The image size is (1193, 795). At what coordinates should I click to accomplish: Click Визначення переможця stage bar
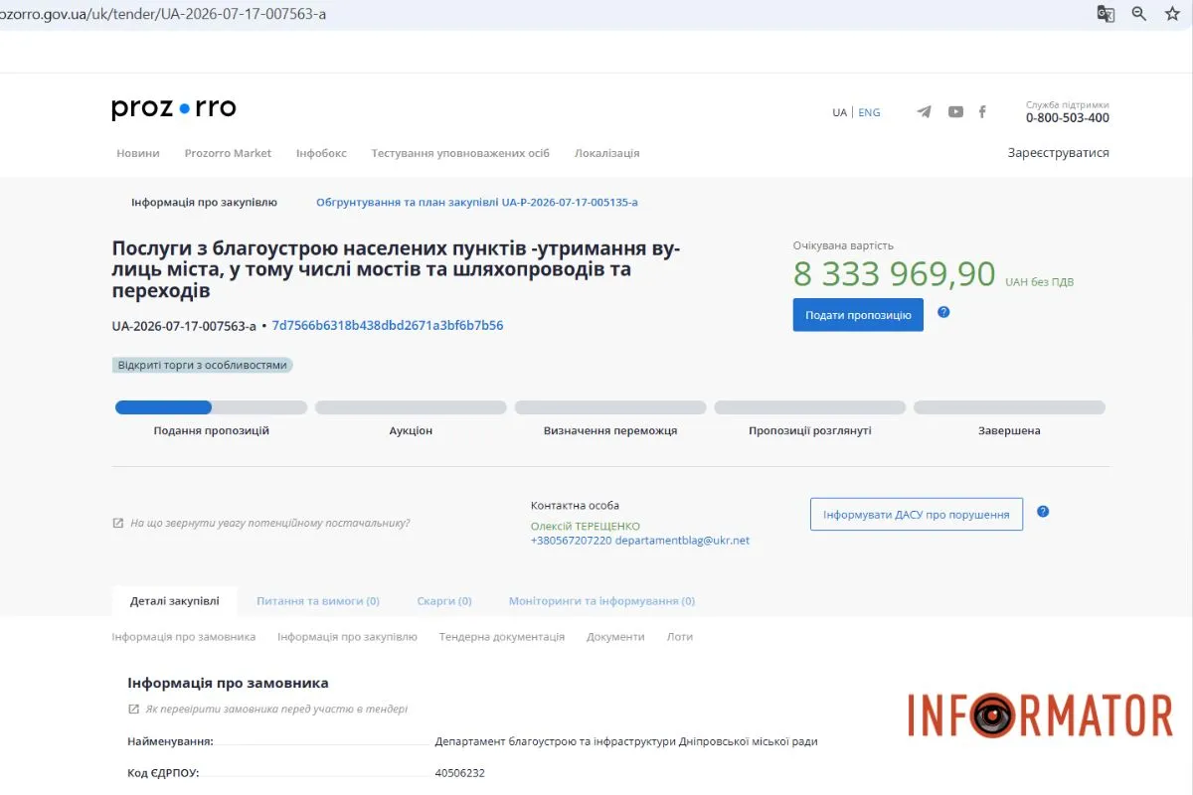point(610,407)
